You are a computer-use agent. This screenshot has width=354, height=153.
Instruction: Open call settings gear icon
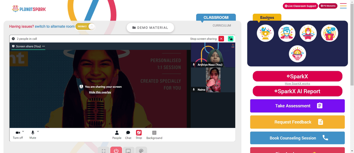coord(13,39)
